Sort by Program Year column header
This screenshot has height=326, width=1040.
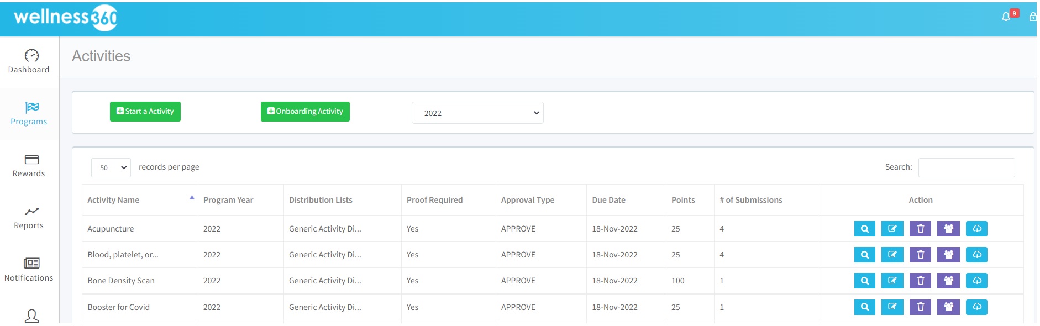[x=241, y=200]
